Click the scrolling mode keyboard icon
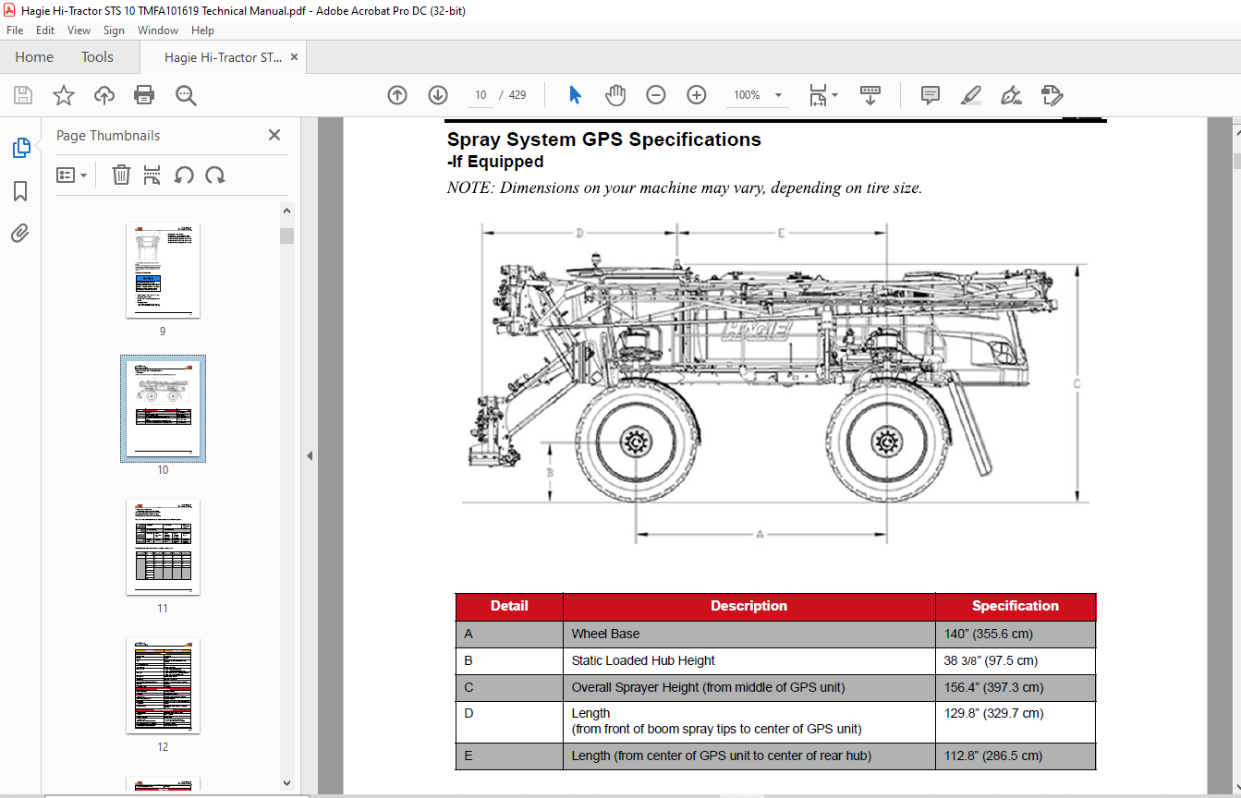The image size is (1241, 798). (870, 95)
